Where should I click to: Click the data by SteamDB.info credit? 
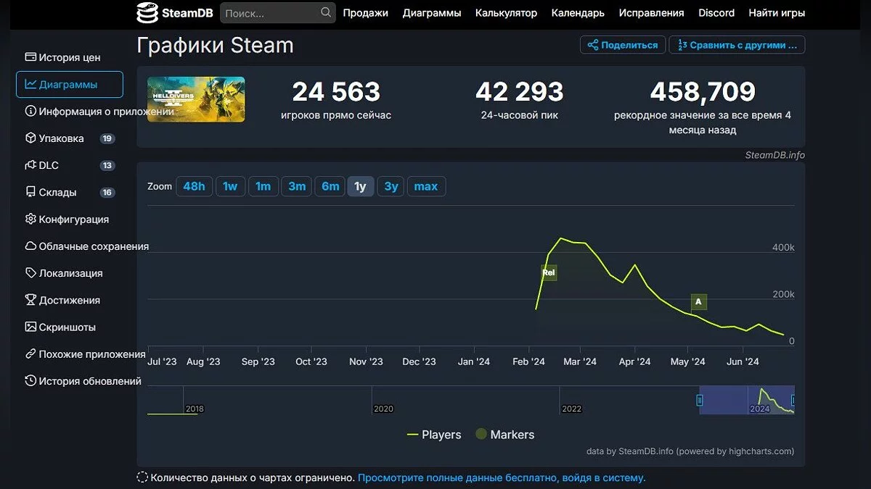tap(690, 451)
